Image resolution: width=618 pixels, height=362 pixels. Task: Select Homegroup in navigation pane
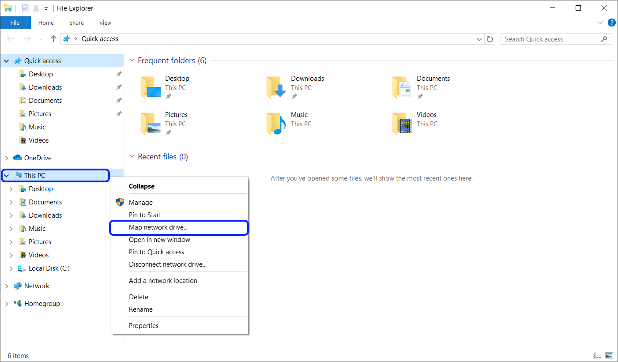(x=42, y=304)
